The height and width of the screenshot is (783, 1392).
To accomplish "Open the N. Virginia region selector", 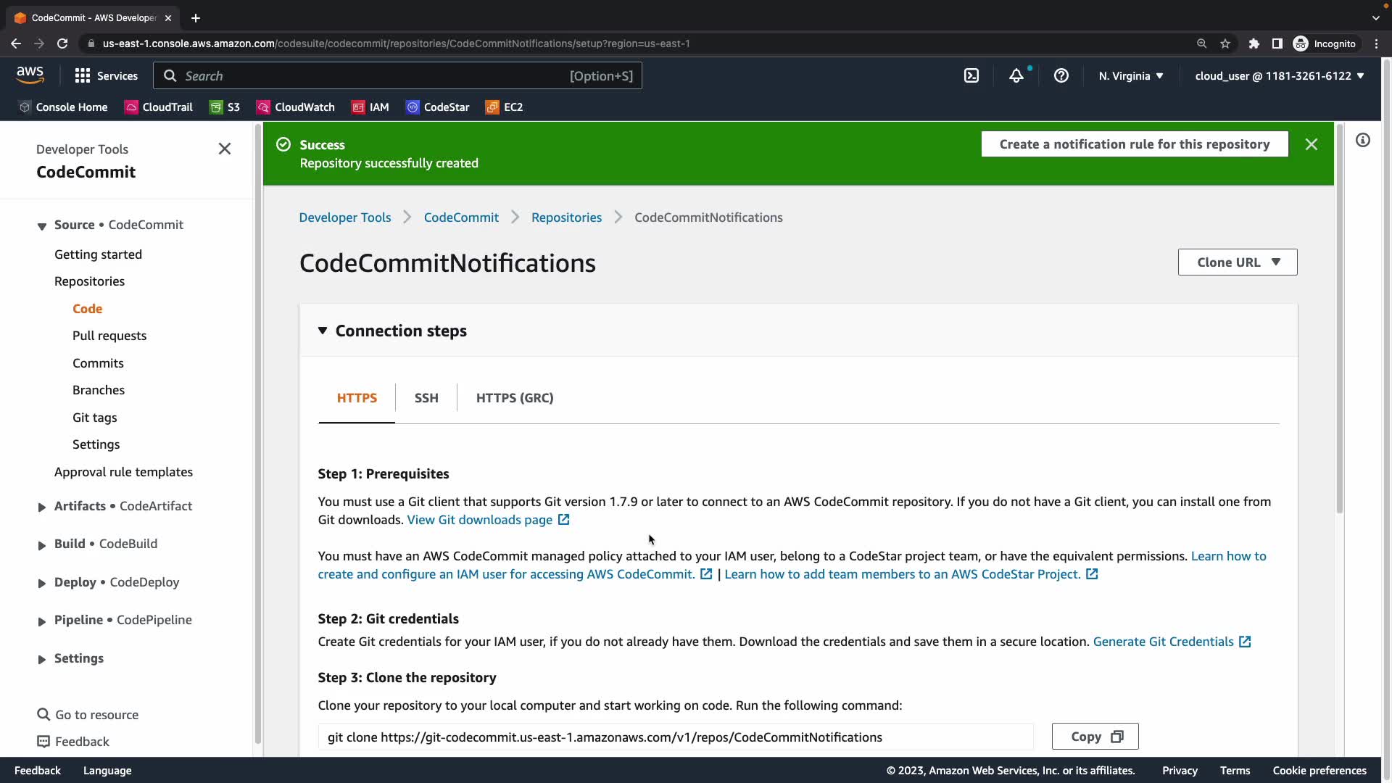I will tap(1131, 75).
